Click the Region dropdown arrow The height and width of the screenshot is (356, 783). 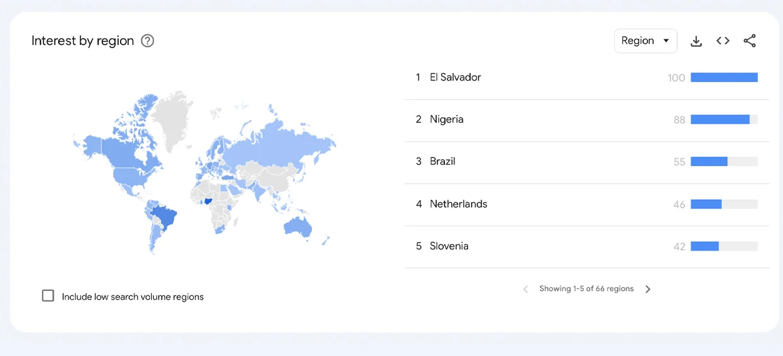(x=666, y=41)
